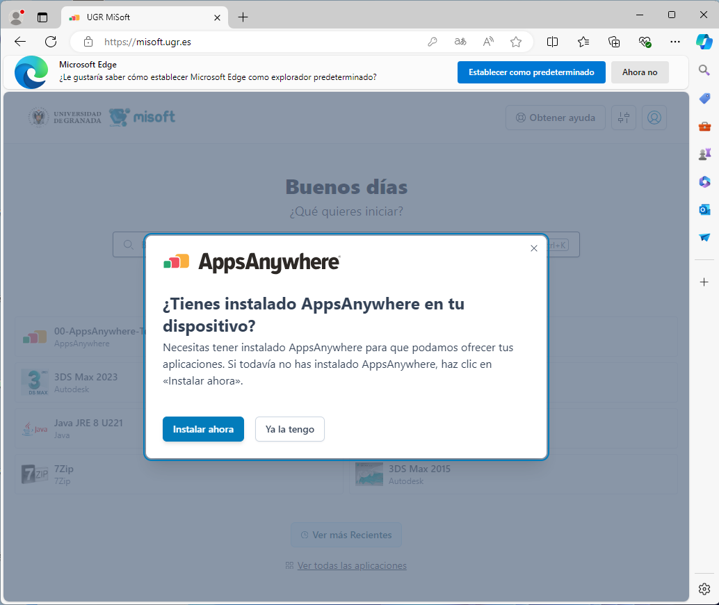This screenshot has height=605, width=719.
Task: Reload the page with the refresh icon
Action: click(x=51, y=42)
